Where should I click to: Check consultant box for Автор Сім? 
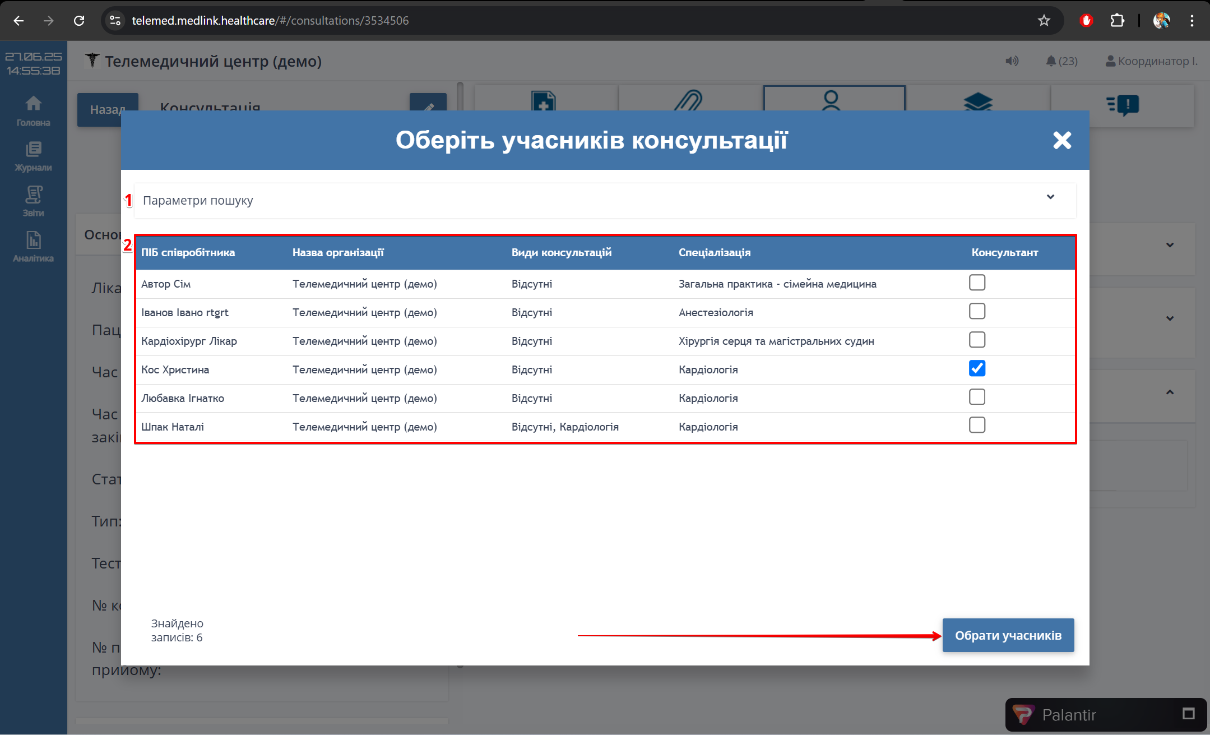pos(977,283)
